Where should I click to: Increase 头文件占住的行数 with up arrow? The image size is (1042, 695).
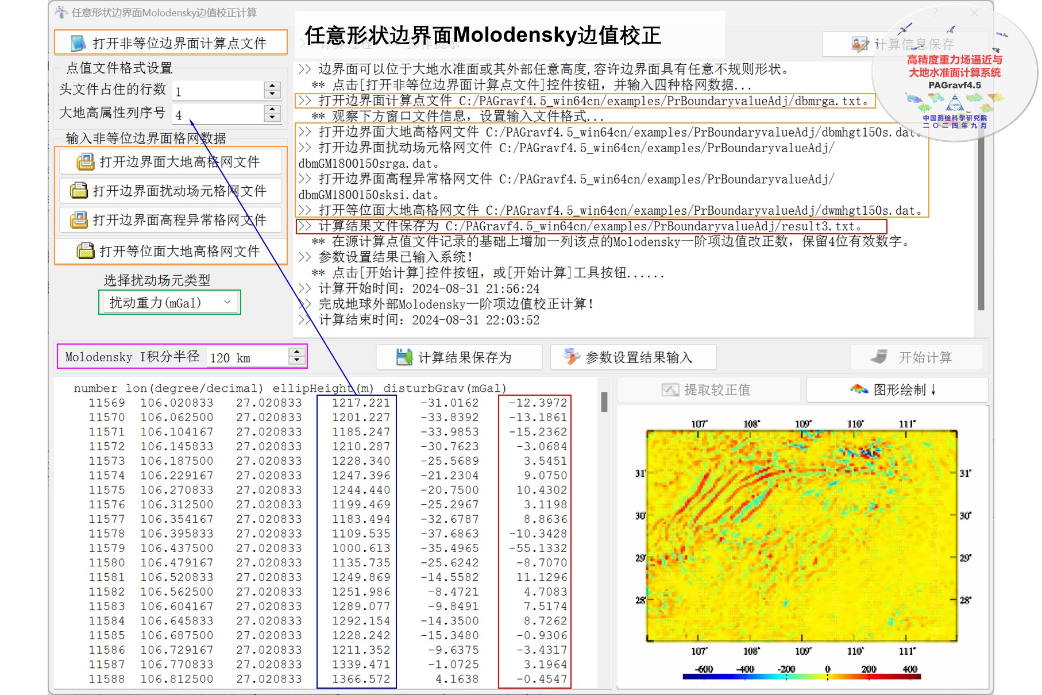click(x=272, y=86)
